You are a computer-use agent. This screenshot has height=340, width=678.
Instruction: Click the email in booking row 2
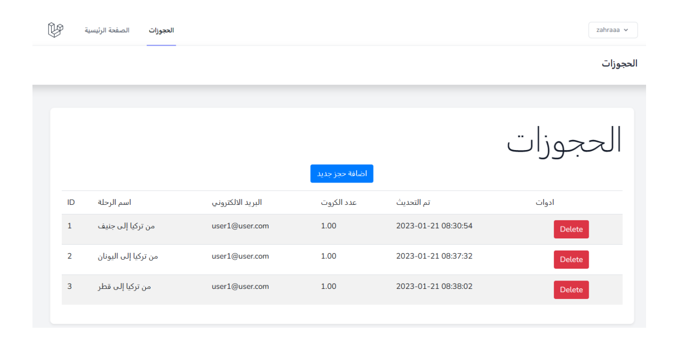coord(240,256)
